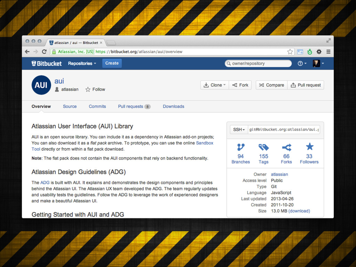Open the atlassian owner link in details
The image size is (356, 267).
(x=280, y=175)
